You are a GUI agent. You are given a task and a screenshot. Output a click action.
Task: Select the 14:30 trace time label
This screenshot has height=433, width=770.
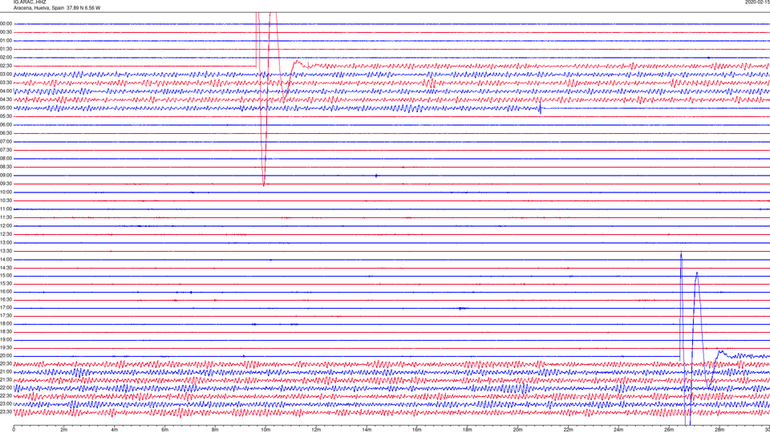(x=6, y=268)
